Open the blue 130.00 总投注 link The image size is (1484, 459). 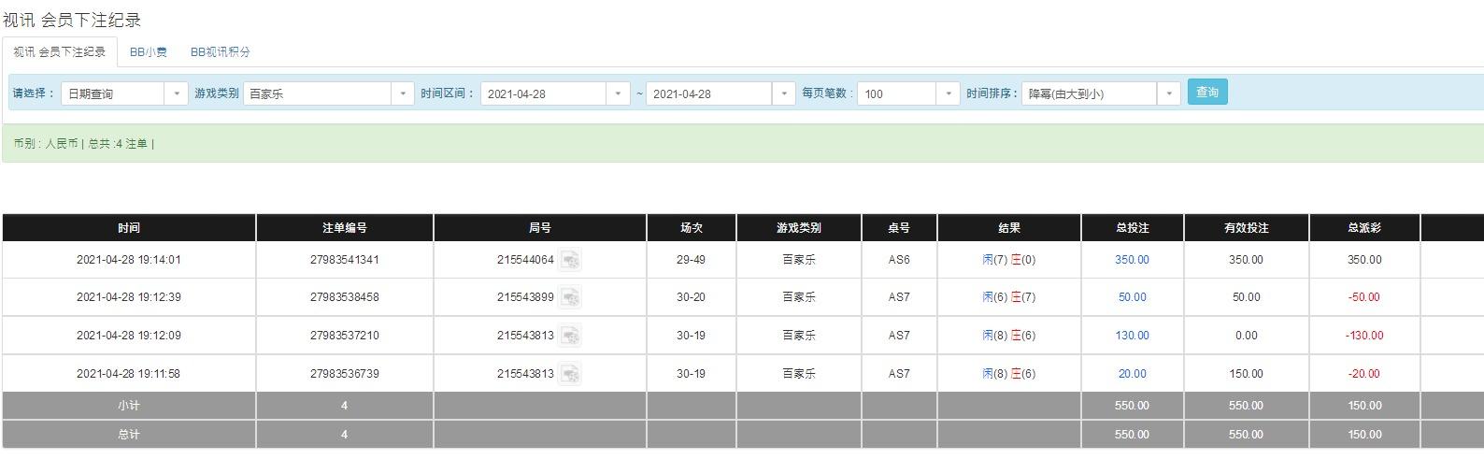[x=1132, y=336]
